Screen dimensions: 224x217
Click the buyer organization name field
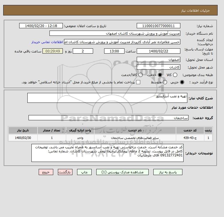(115, 33)
